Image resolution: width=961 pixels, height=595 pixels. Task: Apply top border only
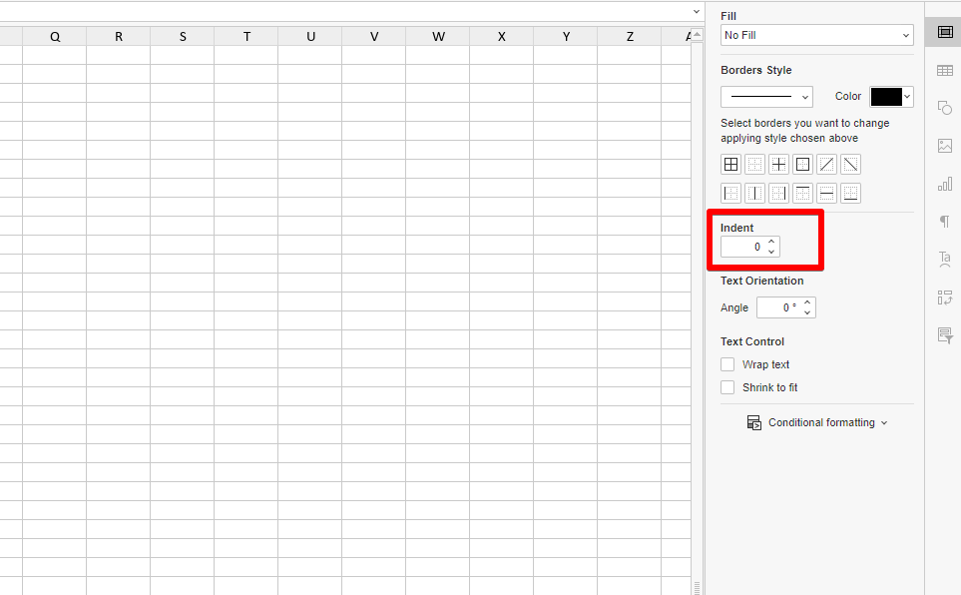pyautogui.click(x=802, y=194)
